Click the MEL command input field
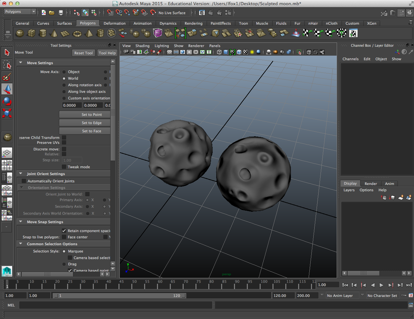The image size is (414, 319). coord(116,305)
